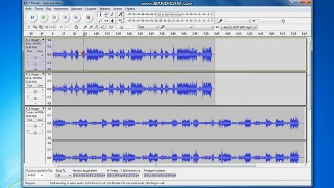Open the recording channels dropdown
334x188 pixels.
[x=204, y=27]
